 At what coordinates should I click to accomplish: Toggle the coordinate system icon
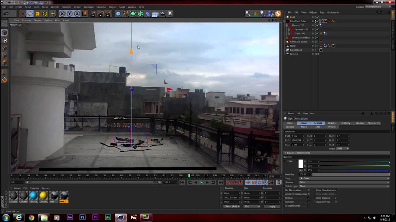tap(85, 14)
